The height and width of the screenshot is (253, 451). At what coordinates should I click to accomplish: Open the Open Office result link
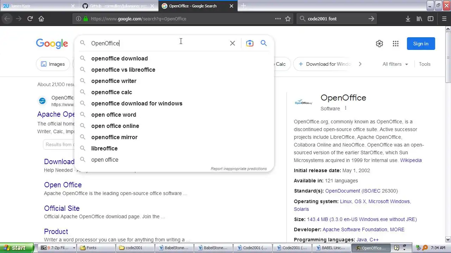pos(63,185)
